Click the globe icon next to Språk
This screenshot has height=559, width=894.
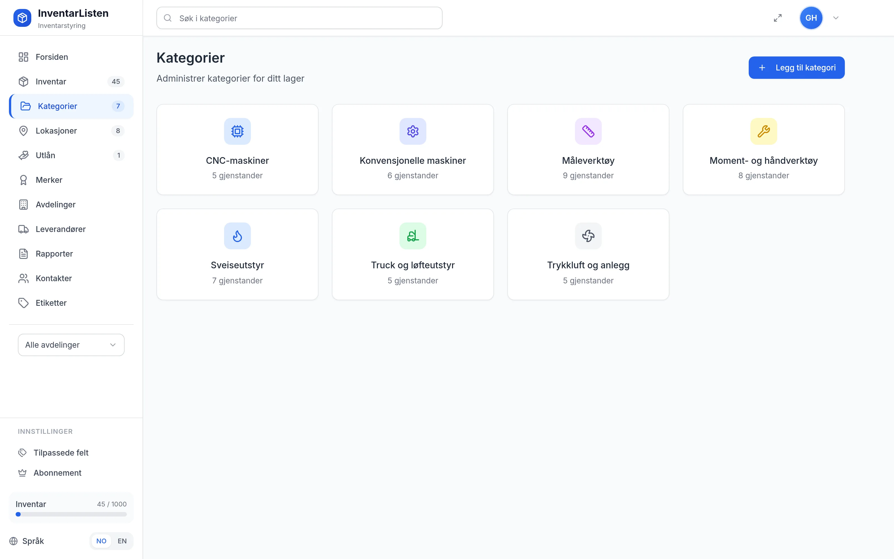click(x=13, y=541)
